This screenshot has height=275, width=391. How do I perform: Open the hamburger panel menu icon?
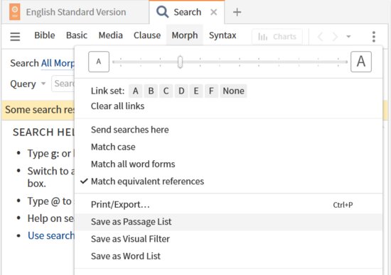15,37
